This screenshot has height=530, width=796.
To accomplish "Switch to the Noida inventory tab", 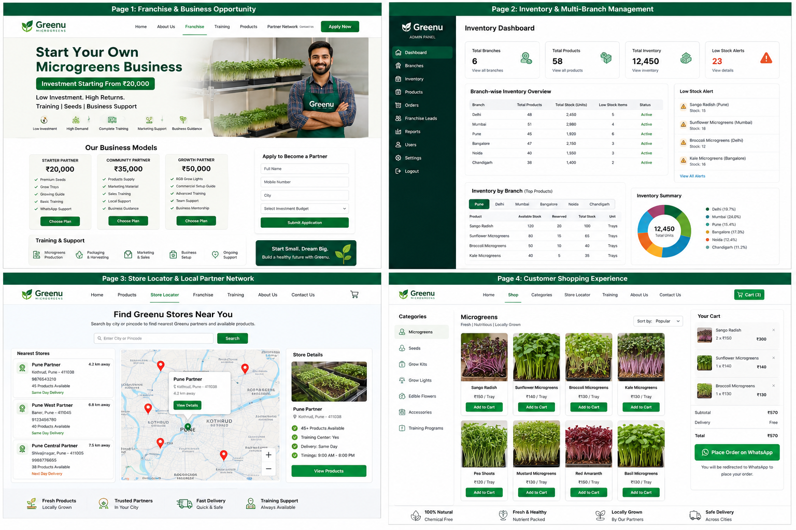I will (573, 204).
